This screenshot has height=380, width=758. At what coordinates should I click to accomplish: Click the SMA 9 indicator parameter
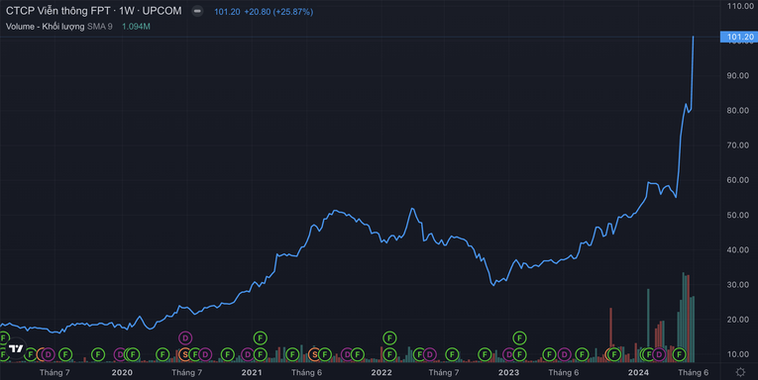[x=100, y=27]
